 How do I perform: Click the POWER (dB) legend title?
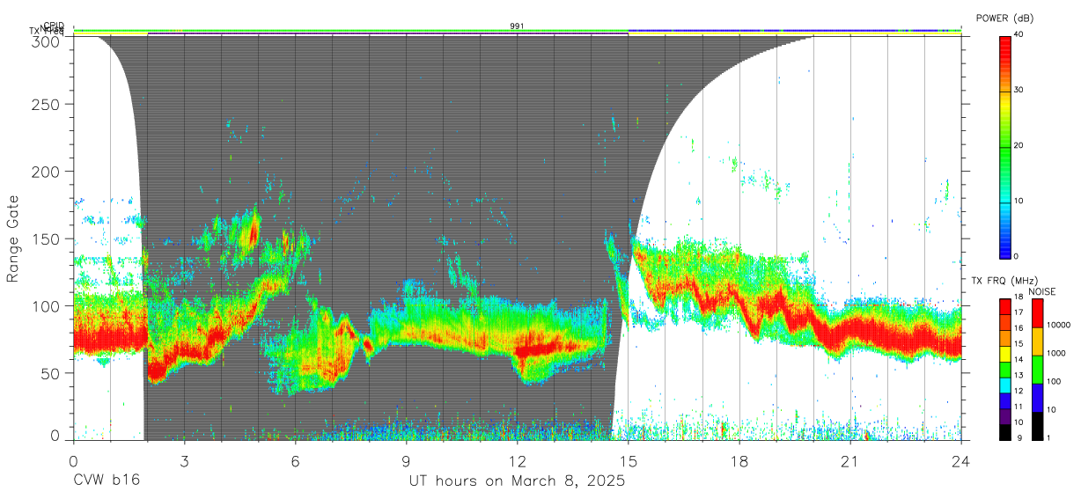point(1004,18)
